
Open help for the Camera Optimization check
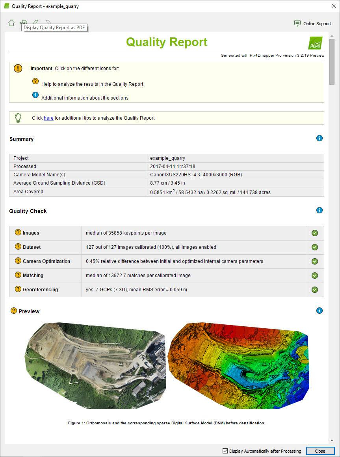point(18,261)
